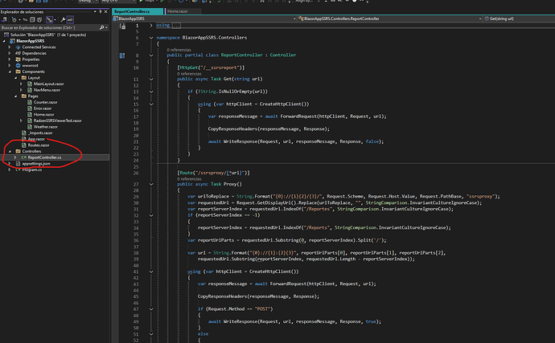Toggle Solution Explorer switch views icon
555x343 pixels.
click(4, 20)
